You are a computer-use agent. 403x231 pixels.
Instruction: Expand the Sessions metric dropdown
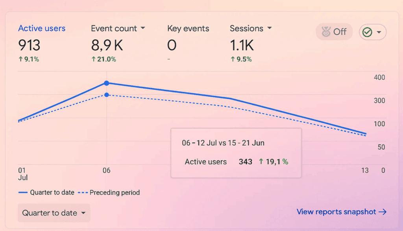pyautogui.click(x=269, y=28)
